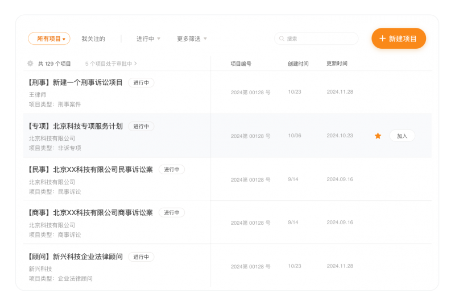Open 【刑事】新建一个刑事诉讼项目
This screenshot has height=306, width=455.
click(x=75, y=82)
